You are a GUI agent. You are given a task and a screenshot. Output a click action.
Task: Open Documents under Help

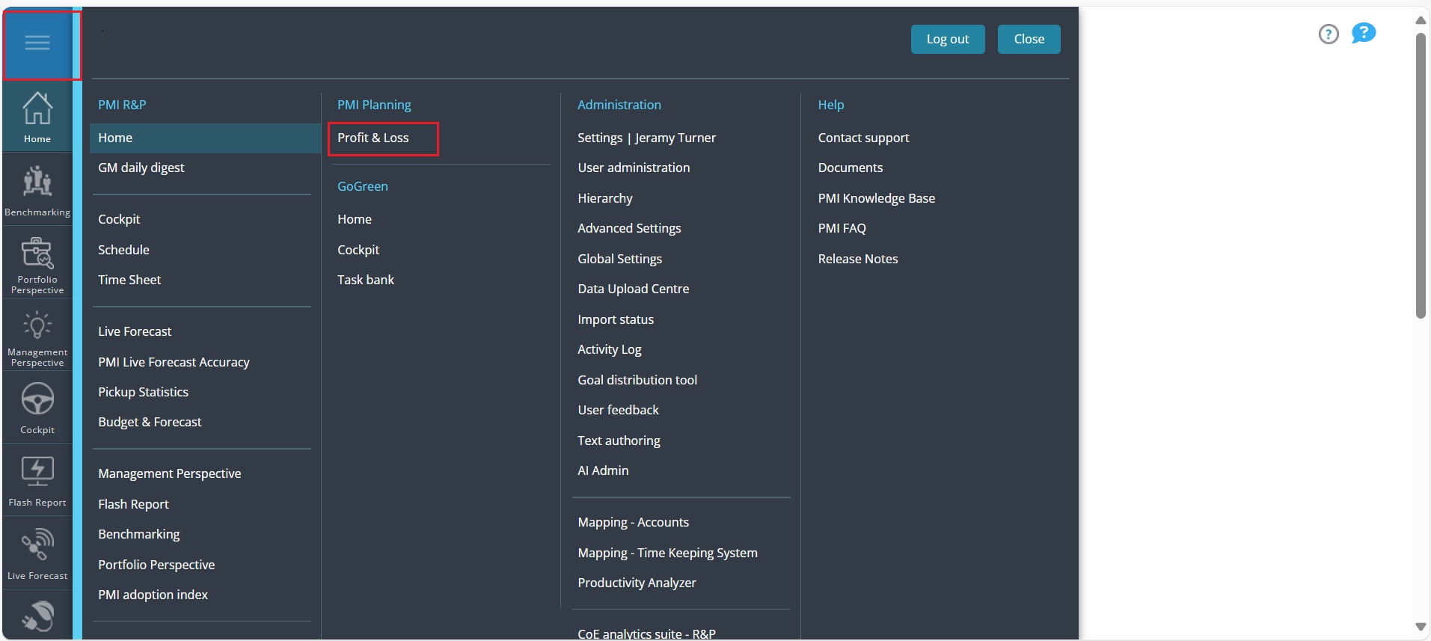point(850,168)
